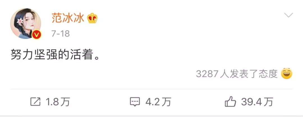Click the red V verified badge
Image resolution: width=303 pixels, height=117 pixels.
[x=36, y=35]
